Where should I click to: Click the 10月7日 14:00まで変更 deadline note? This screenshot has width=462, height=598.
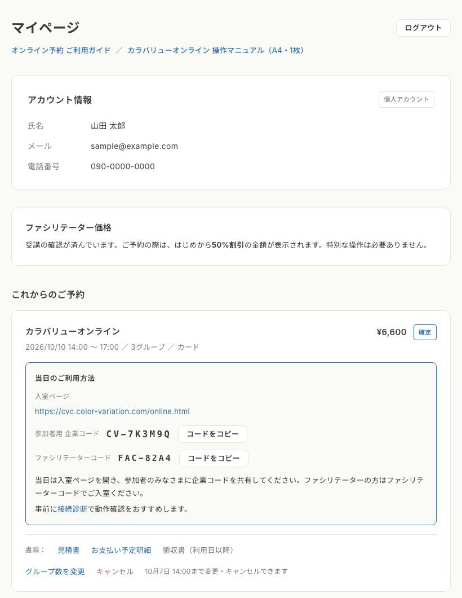(x=216, y=571)
